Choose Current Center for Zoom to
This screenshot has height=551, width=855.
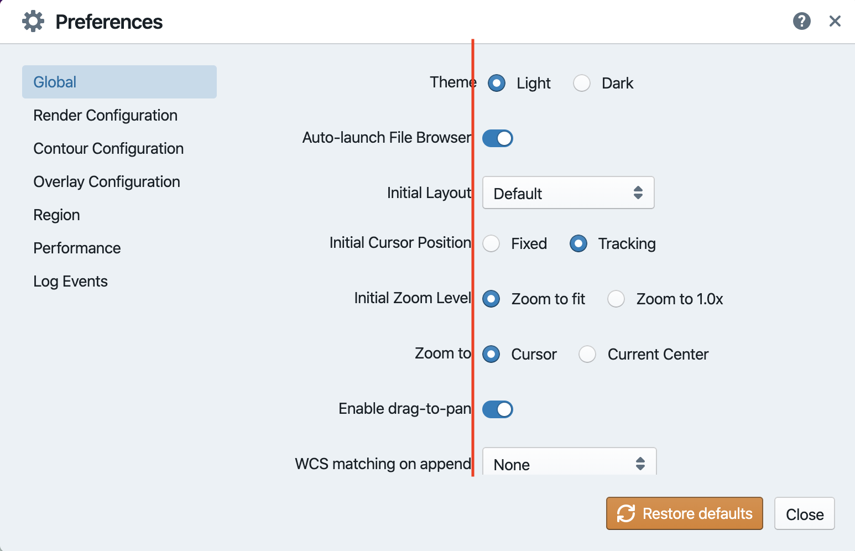587,354
